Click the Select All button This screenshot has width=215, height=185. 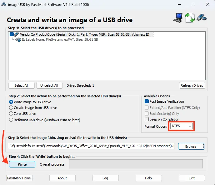[21, 85]
